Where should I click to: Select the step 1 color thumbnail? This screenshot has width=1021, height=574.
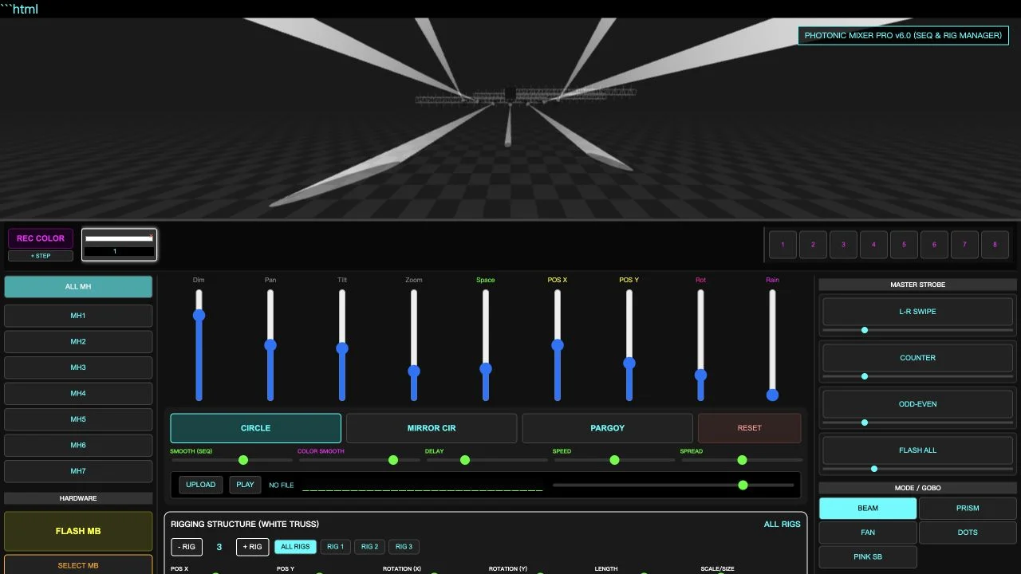[x=120, y=245]
